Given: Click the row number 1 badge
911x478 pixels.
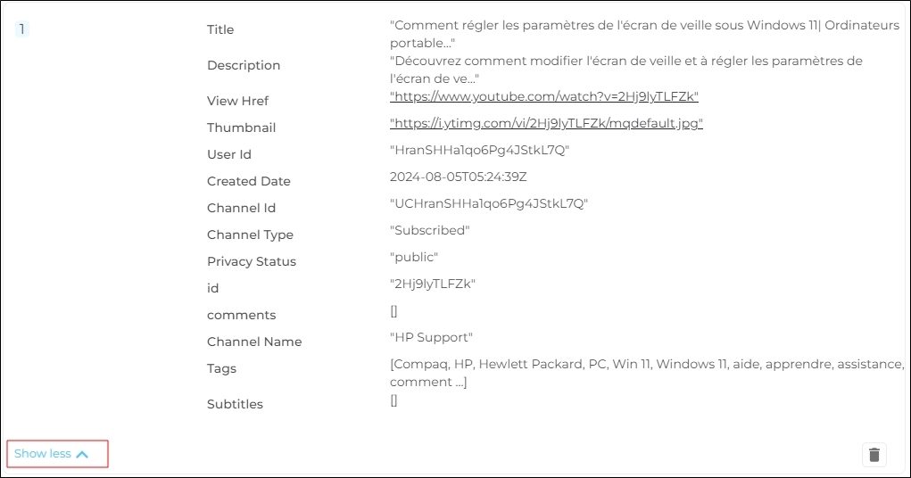Looking at the screenshot, I should coord(21,29).
